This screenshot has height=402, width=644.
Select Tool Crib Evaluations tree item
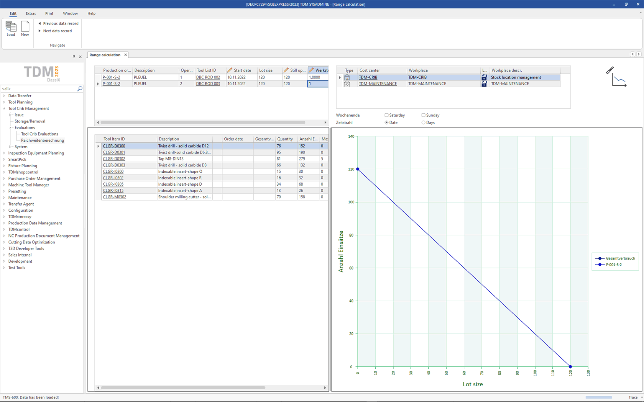pos(39,134)
